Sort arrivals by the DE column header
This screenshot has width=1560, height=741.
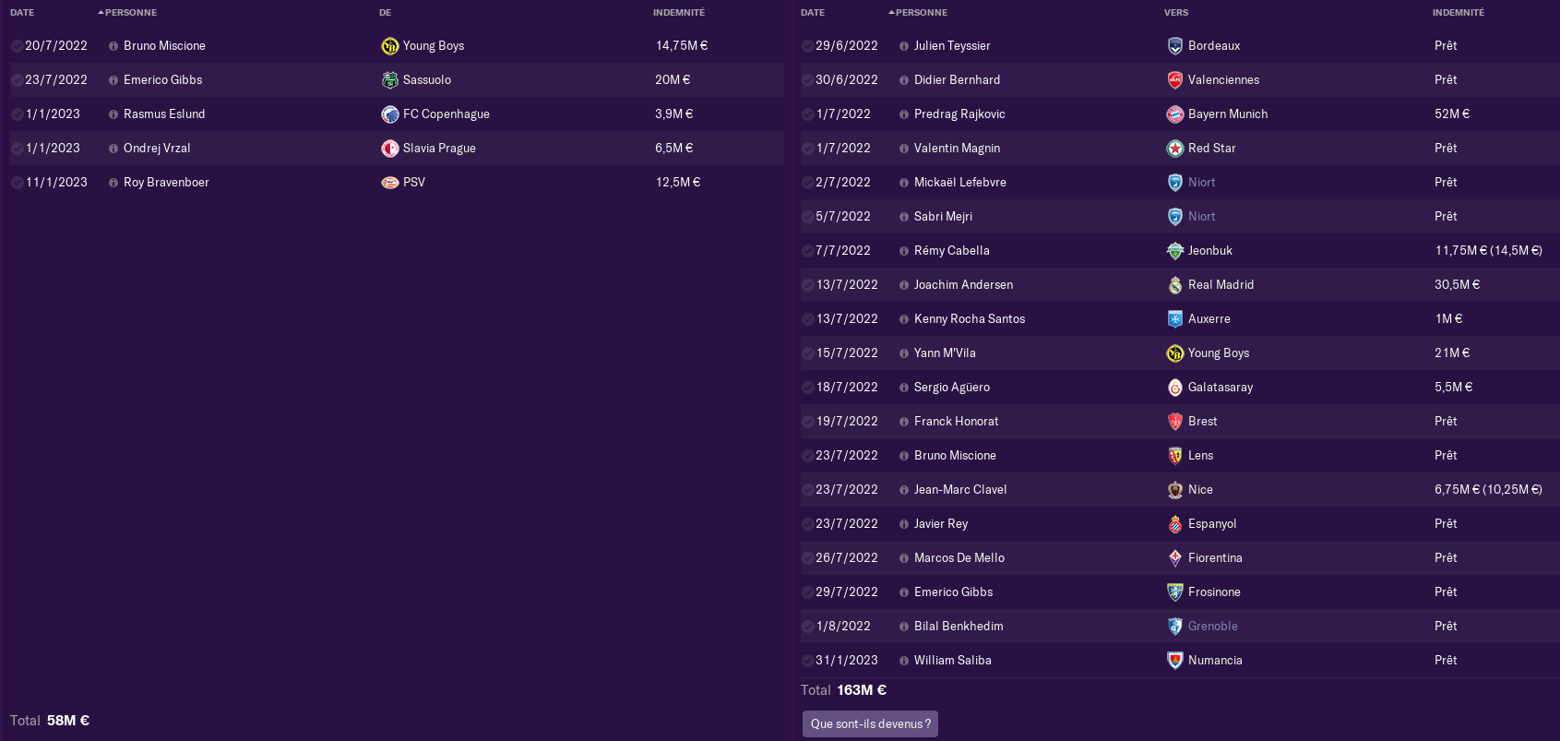pyautogui.click(x=386, y=13)
